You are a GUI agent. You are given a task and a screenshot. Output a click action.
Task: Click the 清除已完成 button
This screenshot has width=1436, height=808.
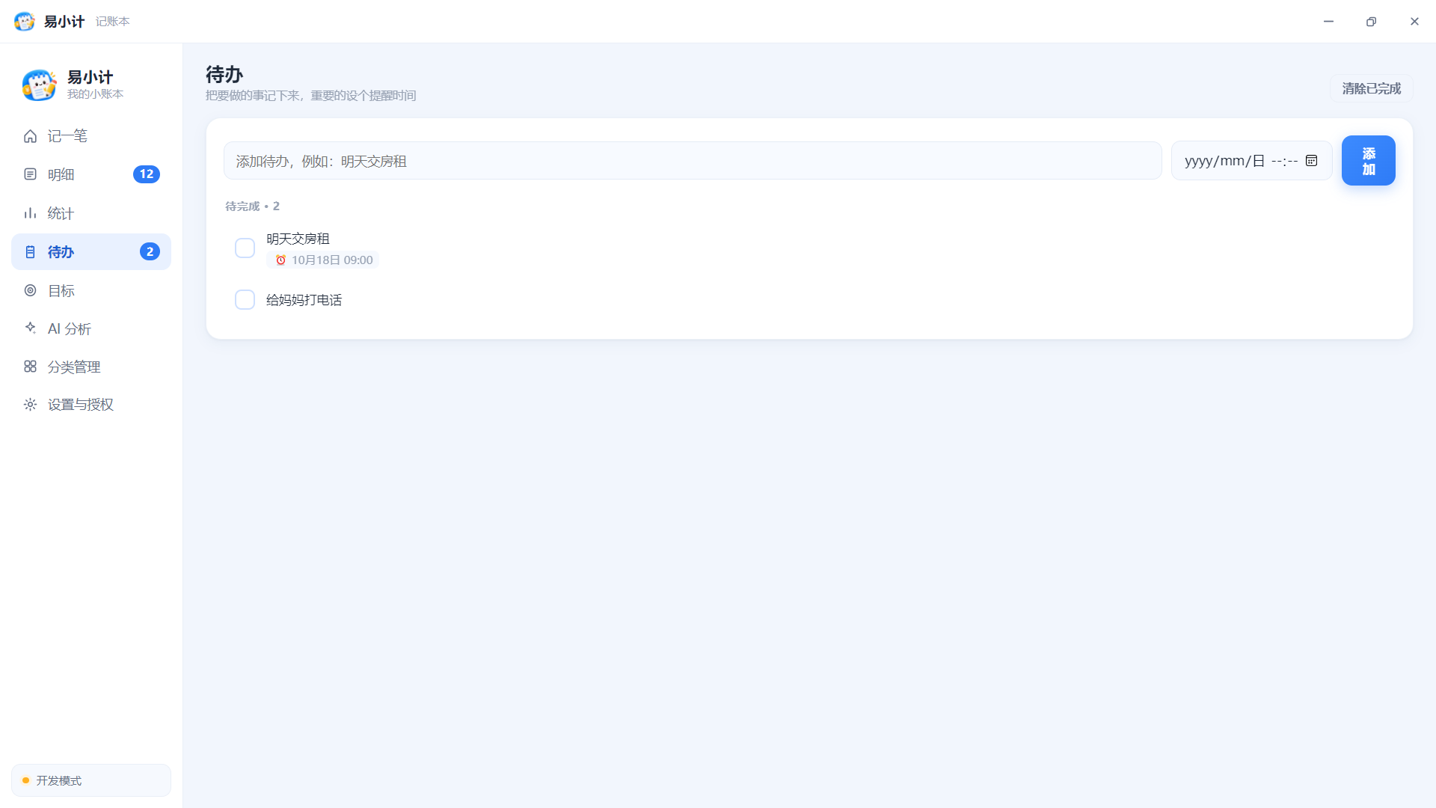tap(1371, 88)
